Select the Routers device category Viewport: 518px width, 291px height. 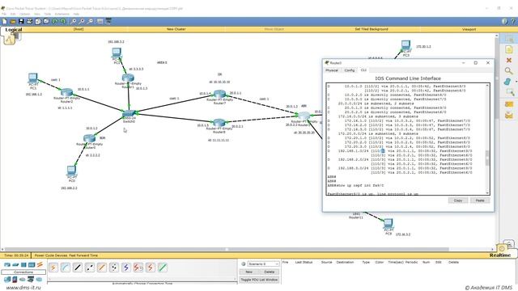click(7, 264)
